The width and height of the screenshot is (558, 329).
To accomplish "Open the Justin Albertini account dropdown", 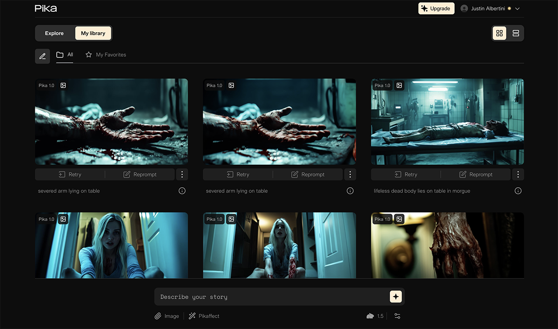I will [x=490, y=8].
